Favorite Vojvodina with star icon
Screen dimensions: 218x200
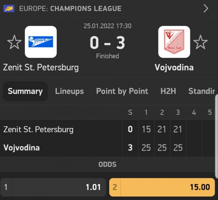click(x=200, y=43)
